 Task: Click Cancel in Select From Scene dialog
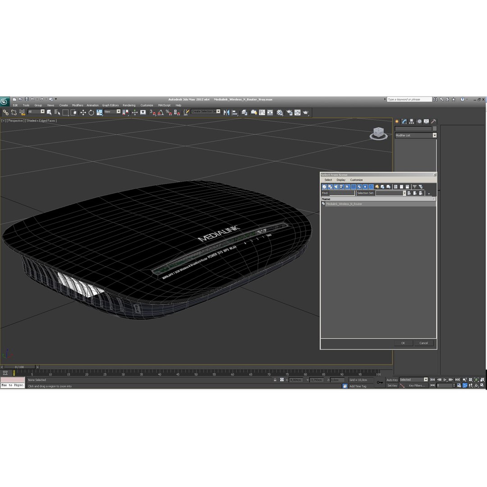click(423, 343)
